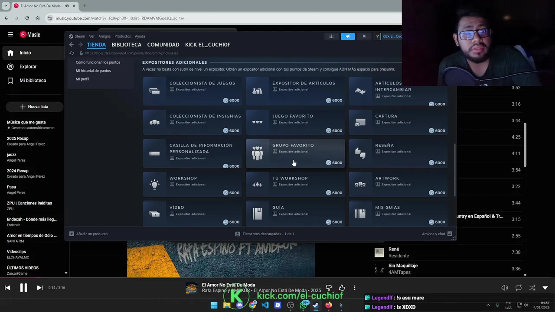The image size is (555, 312).
Task: Open Música que me gusta playlist
Action: pyautogui.click(x=30, y=125)
